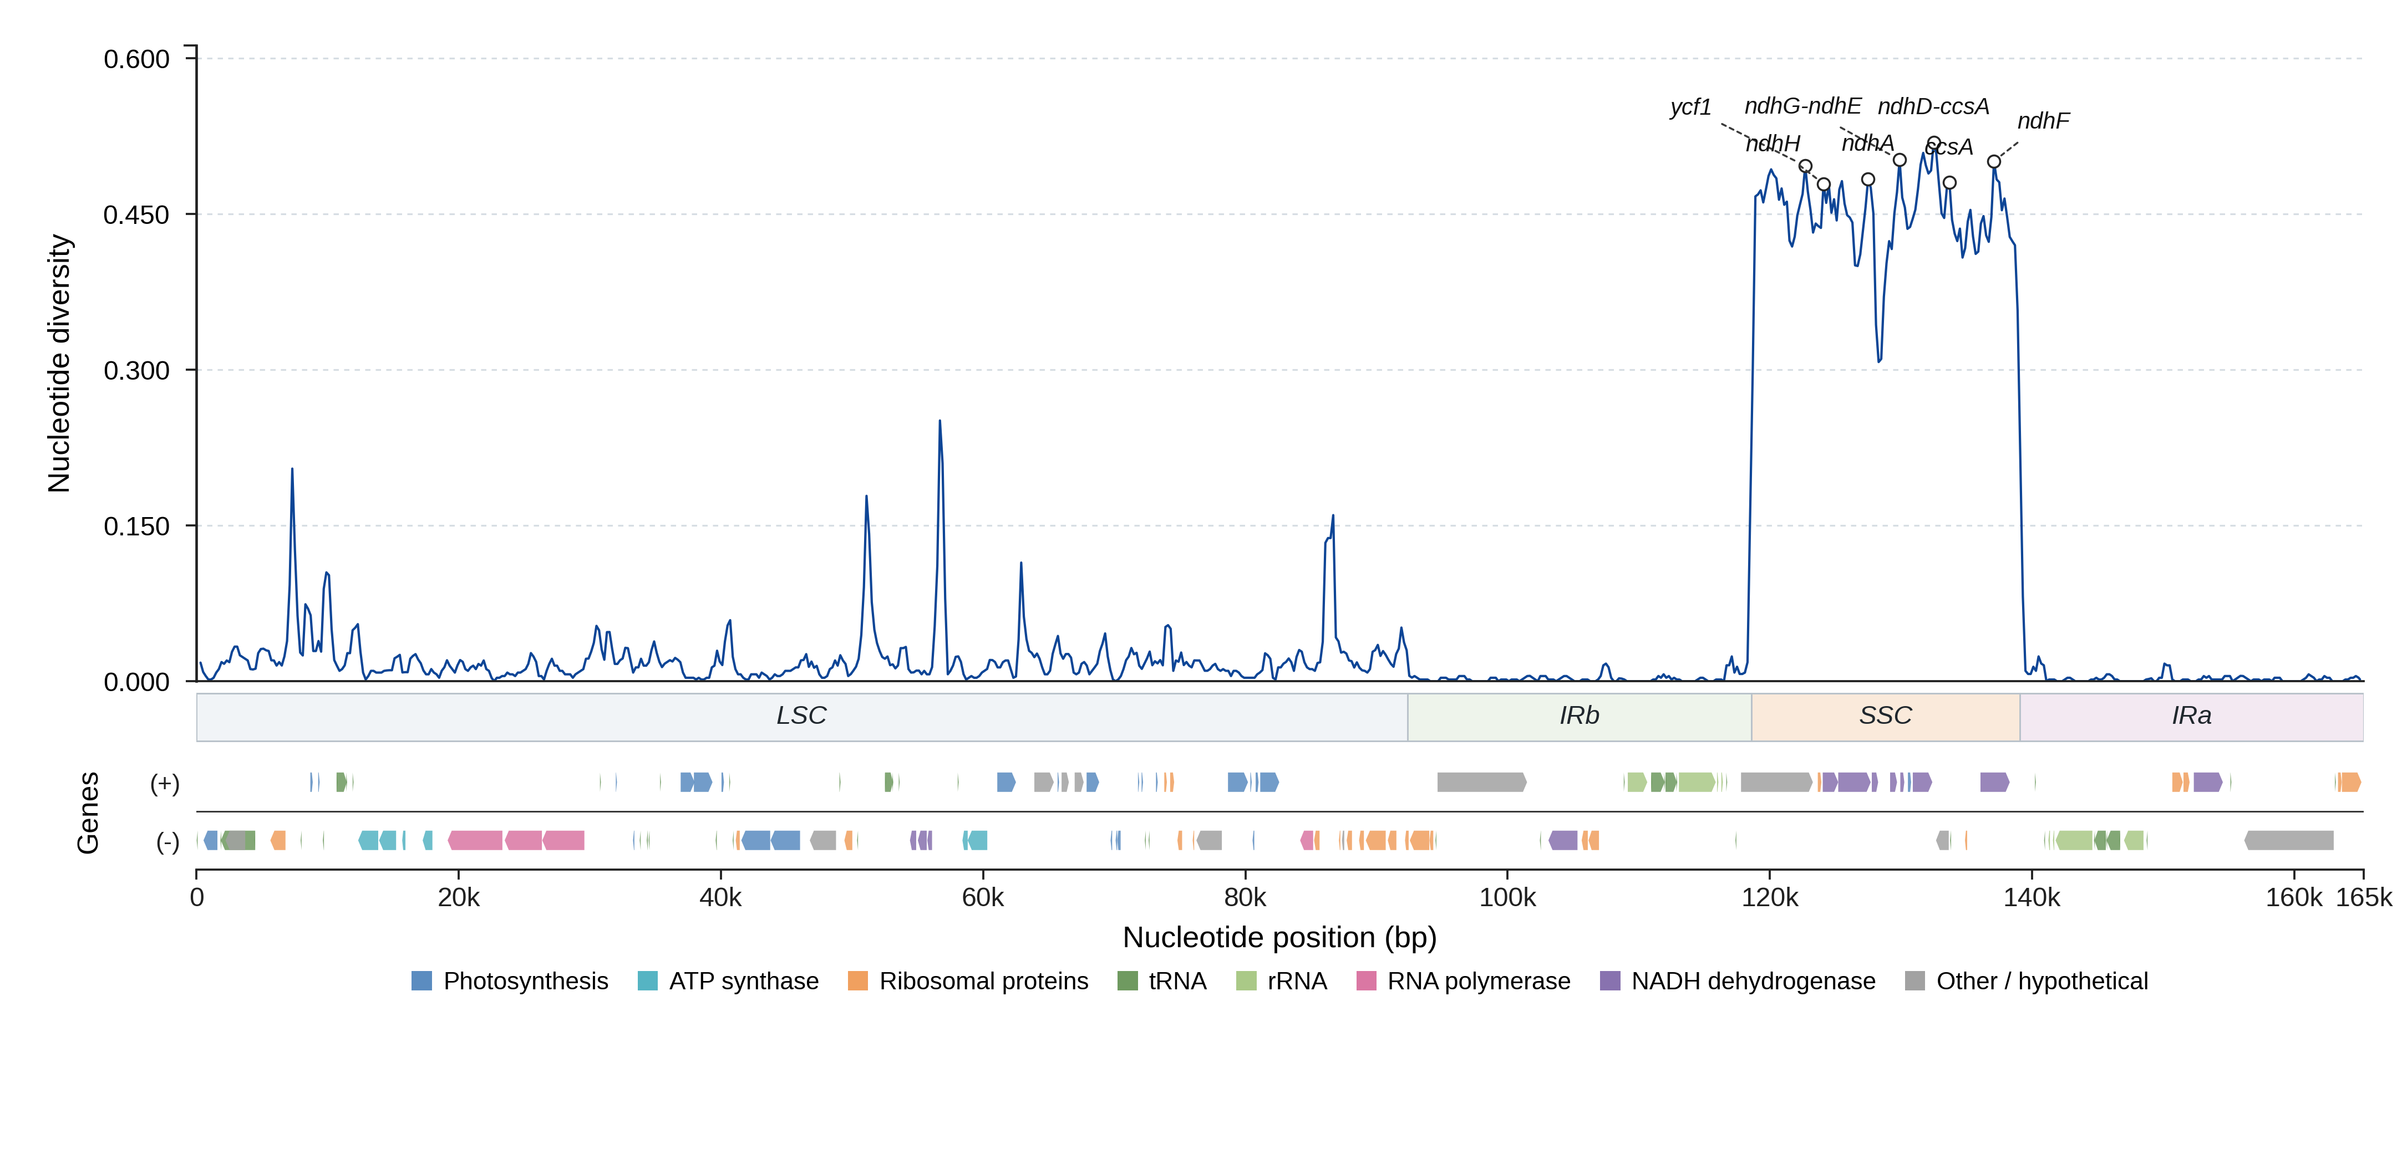This screenshot has height=1165, width=2397.
Task: Click the 160k x-axis tick label
Action: 2294,897
